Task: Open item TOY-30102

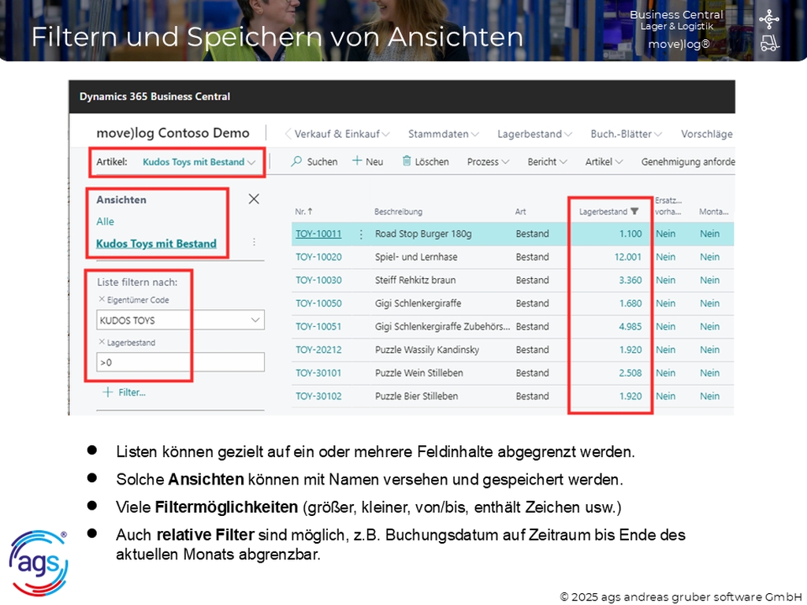Action: [318, 396]
